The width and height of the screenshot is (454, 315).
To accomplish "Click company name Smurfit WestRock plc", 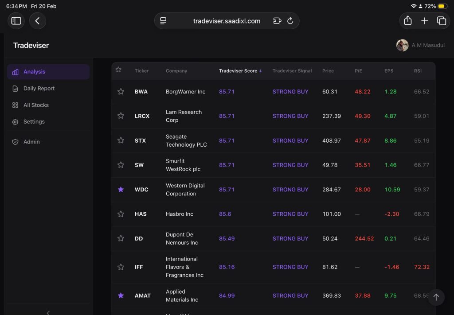I will [183, 165].
